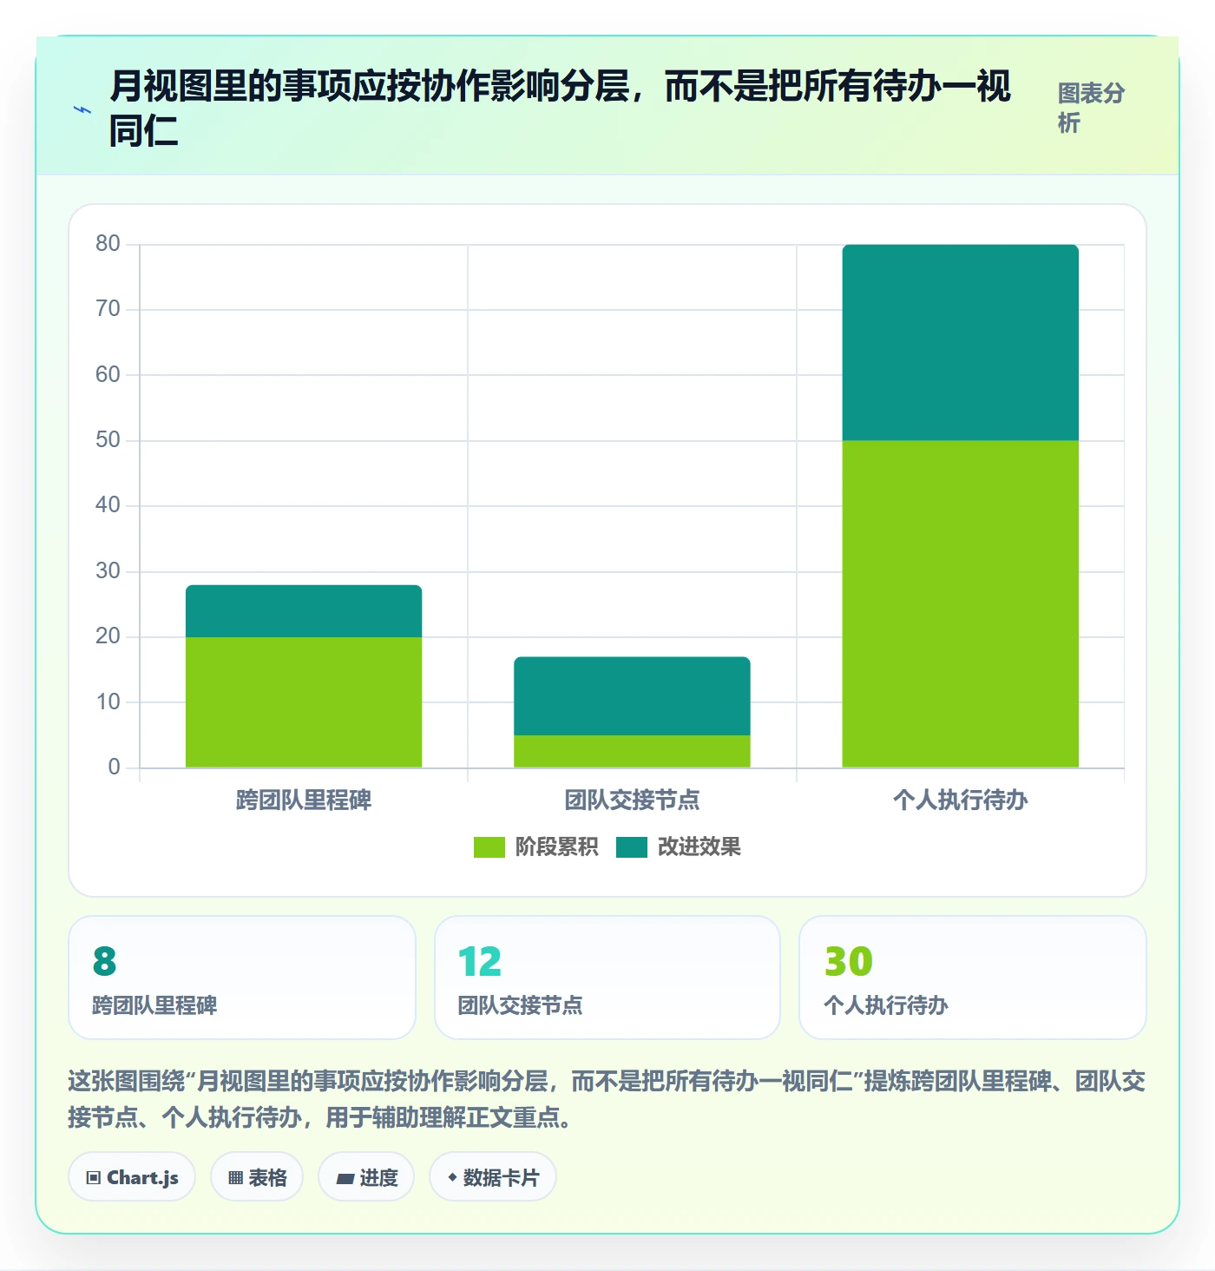This screenshot has height=1271, width=1215.
Task: Toggle the 改进效果 legend swatch
Action: point(632,847)
